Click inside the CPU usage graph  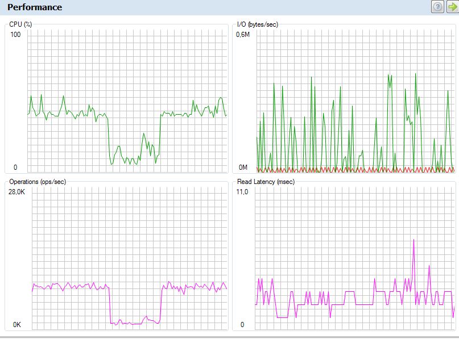click(127, 101)
